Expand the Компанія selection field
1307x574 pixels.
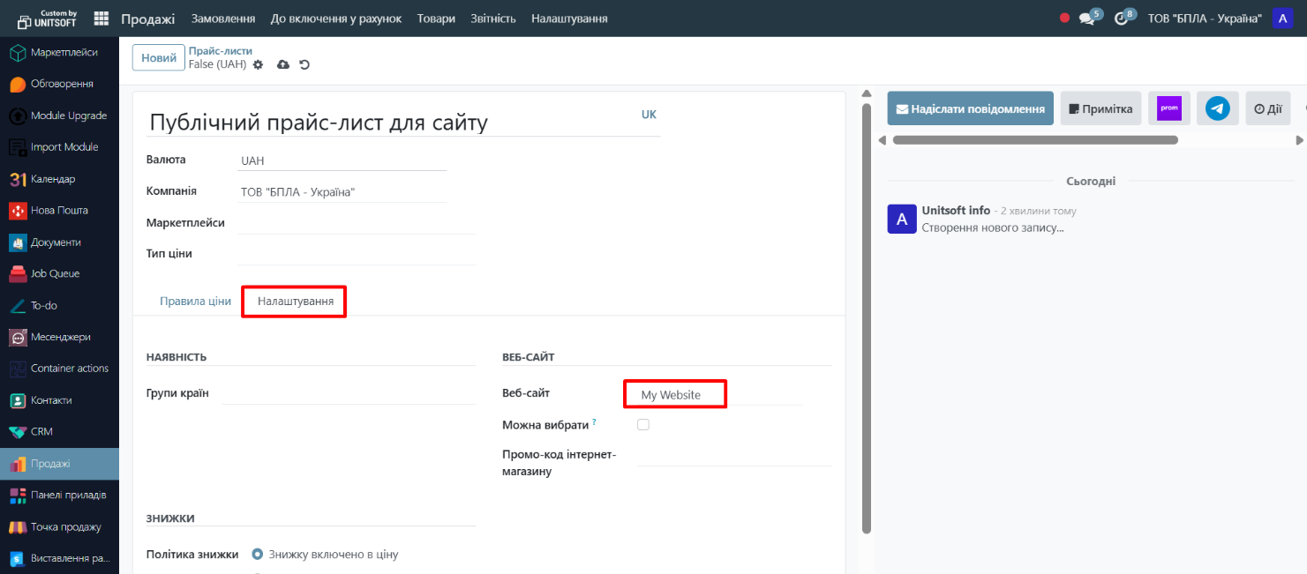(x=342, y=192)
